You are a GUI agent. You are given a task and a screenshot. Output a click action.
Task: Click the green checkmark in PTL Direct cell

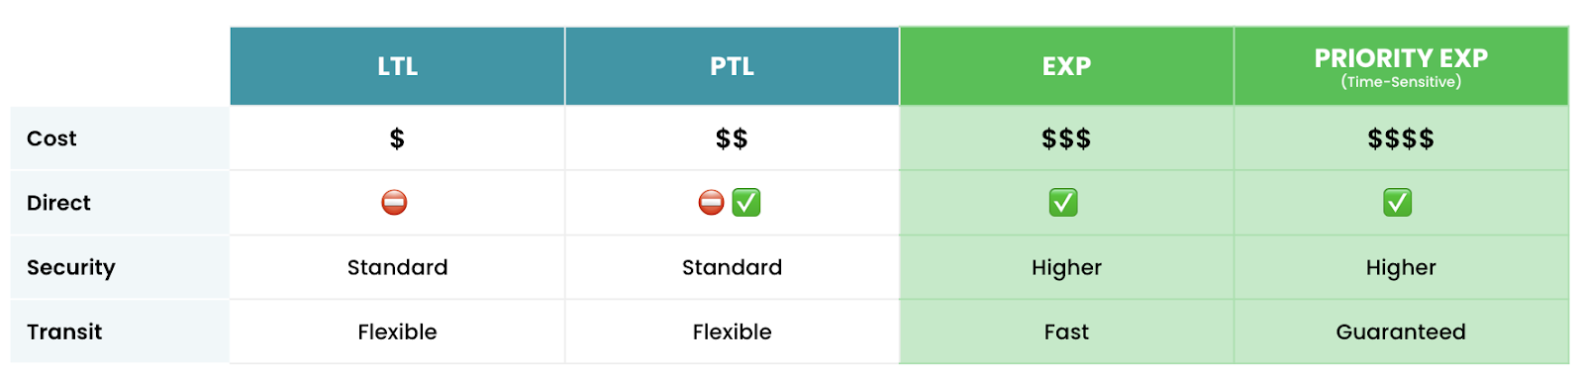[746, 203]
